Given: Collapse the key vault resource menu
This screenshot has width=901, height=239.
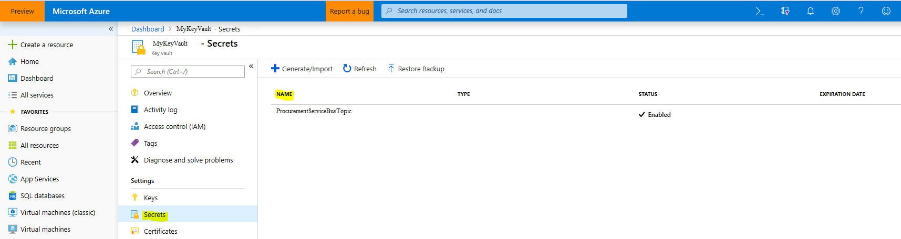Looking at the screenshot, I should [251, 66].
